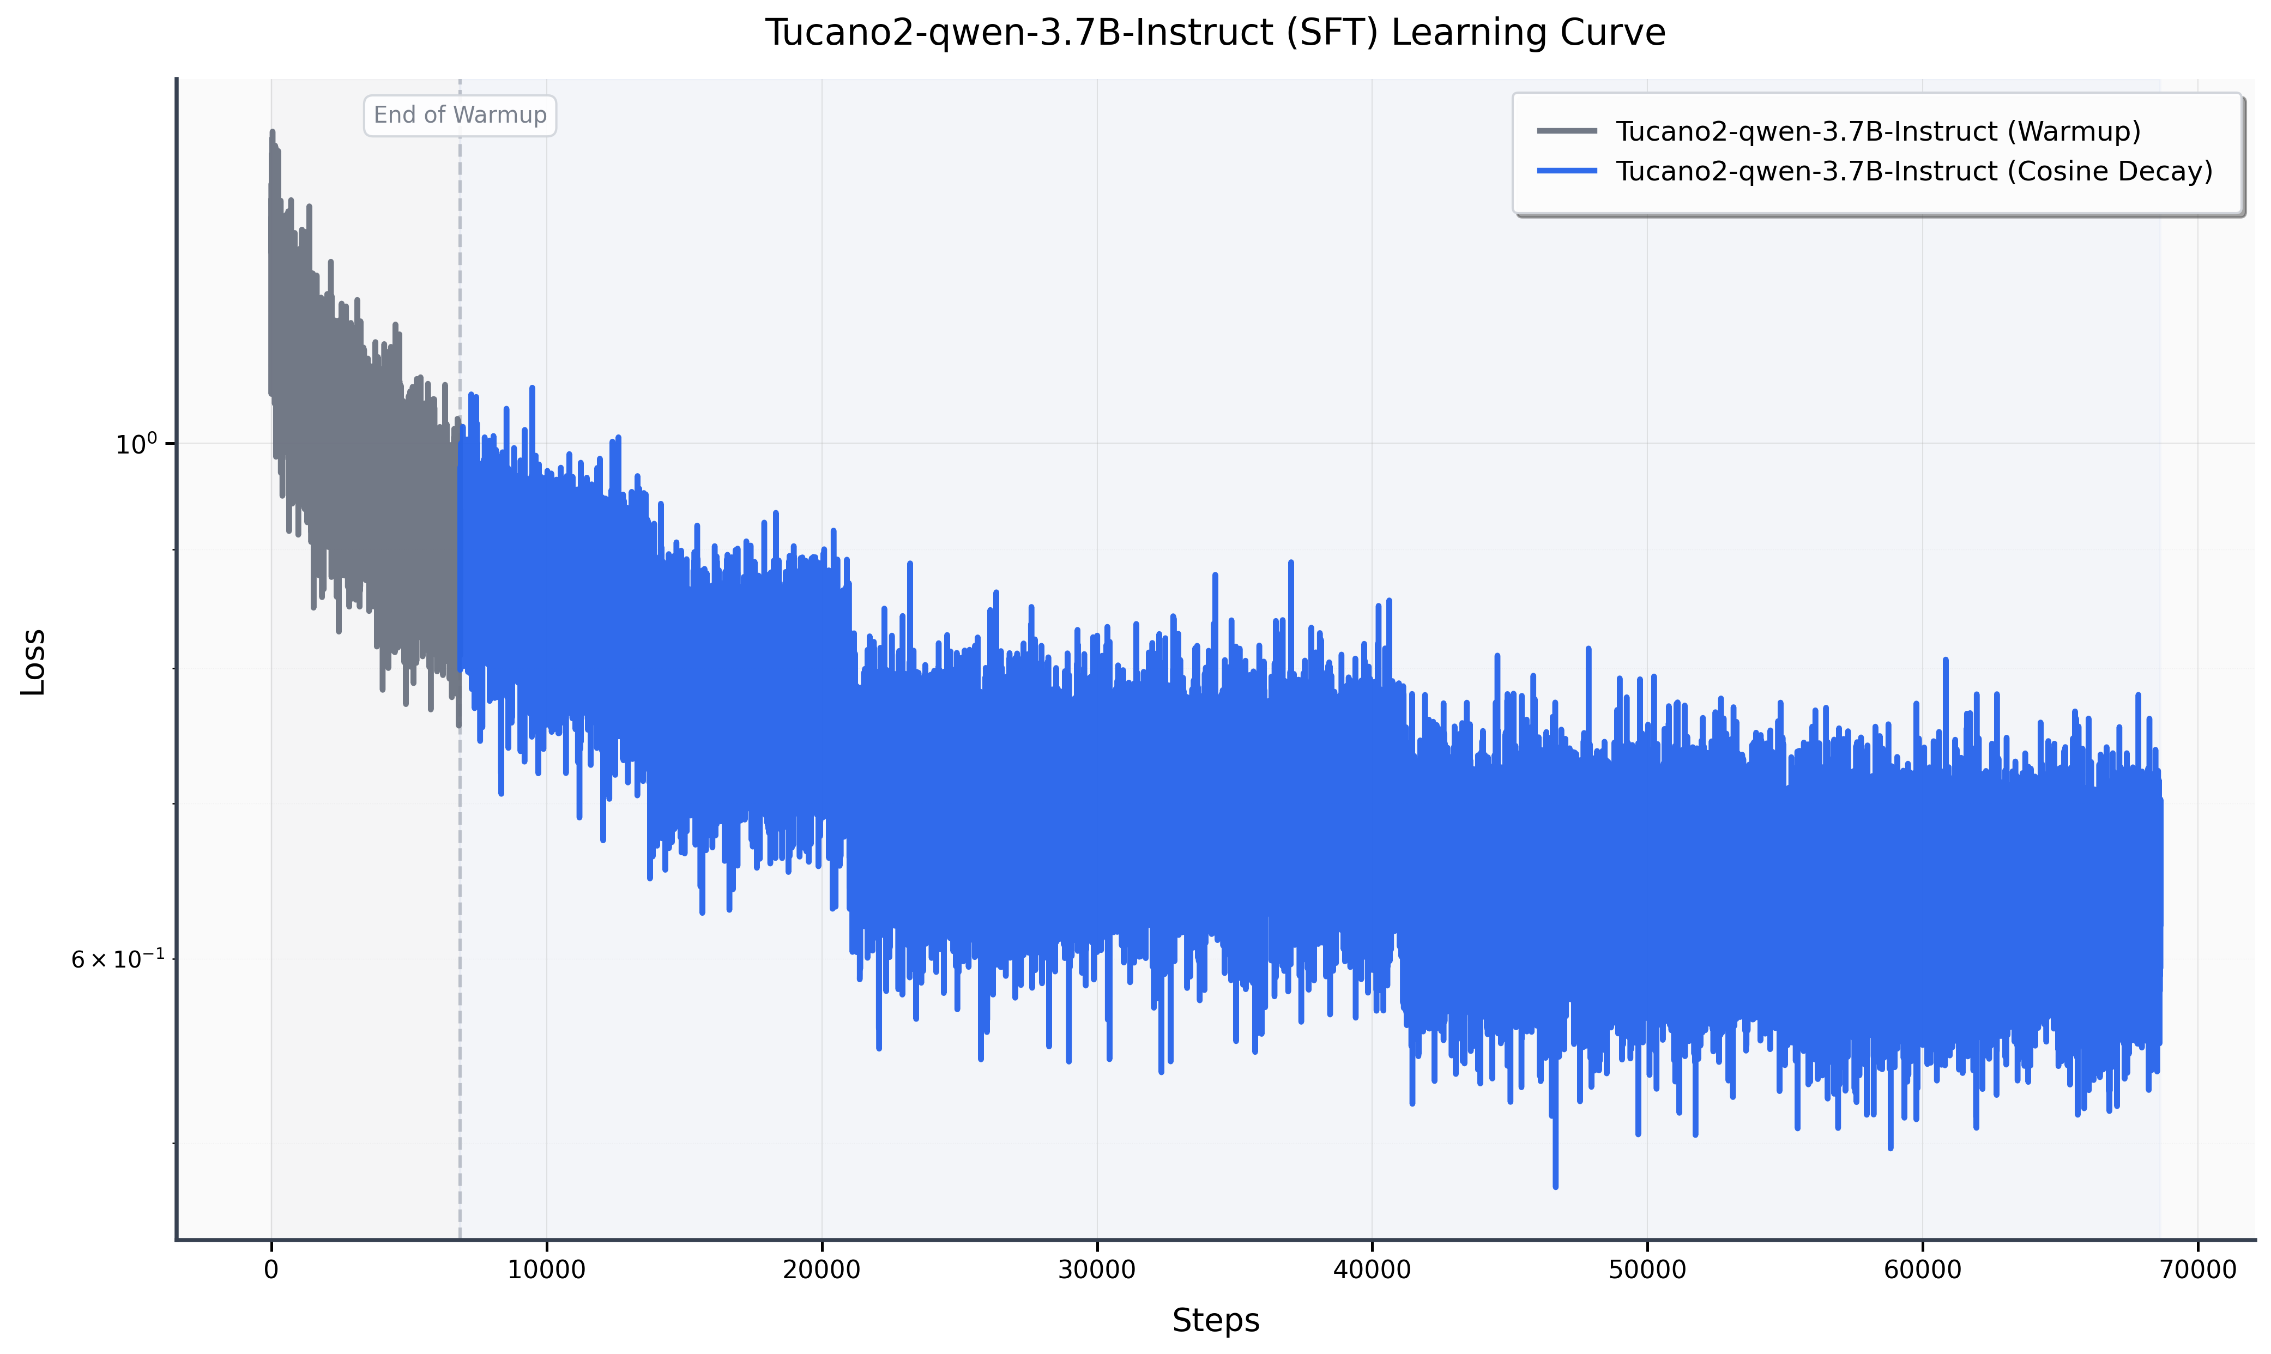Click the x-axis tick label 20000
The image size is (2271, 1354).
tap(822, 1269)
